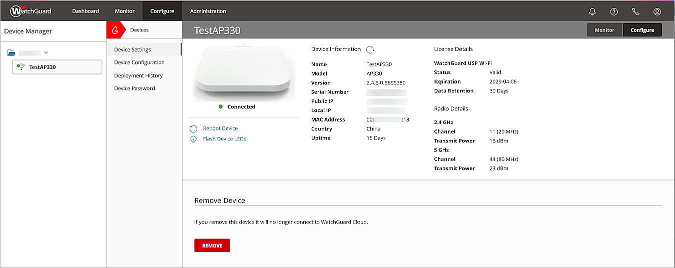Image resolution: width=675 pixels, height=268 pixels.
Task: Click the Reboot Device circular arrow icon
Action: tap(194, 129)
